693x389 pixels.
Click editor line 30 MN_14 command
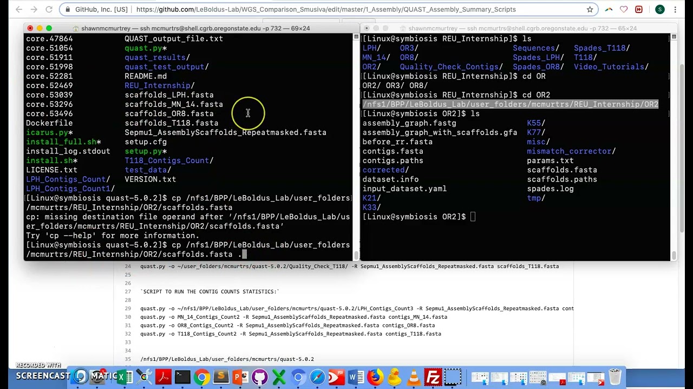tap(293, 317)
